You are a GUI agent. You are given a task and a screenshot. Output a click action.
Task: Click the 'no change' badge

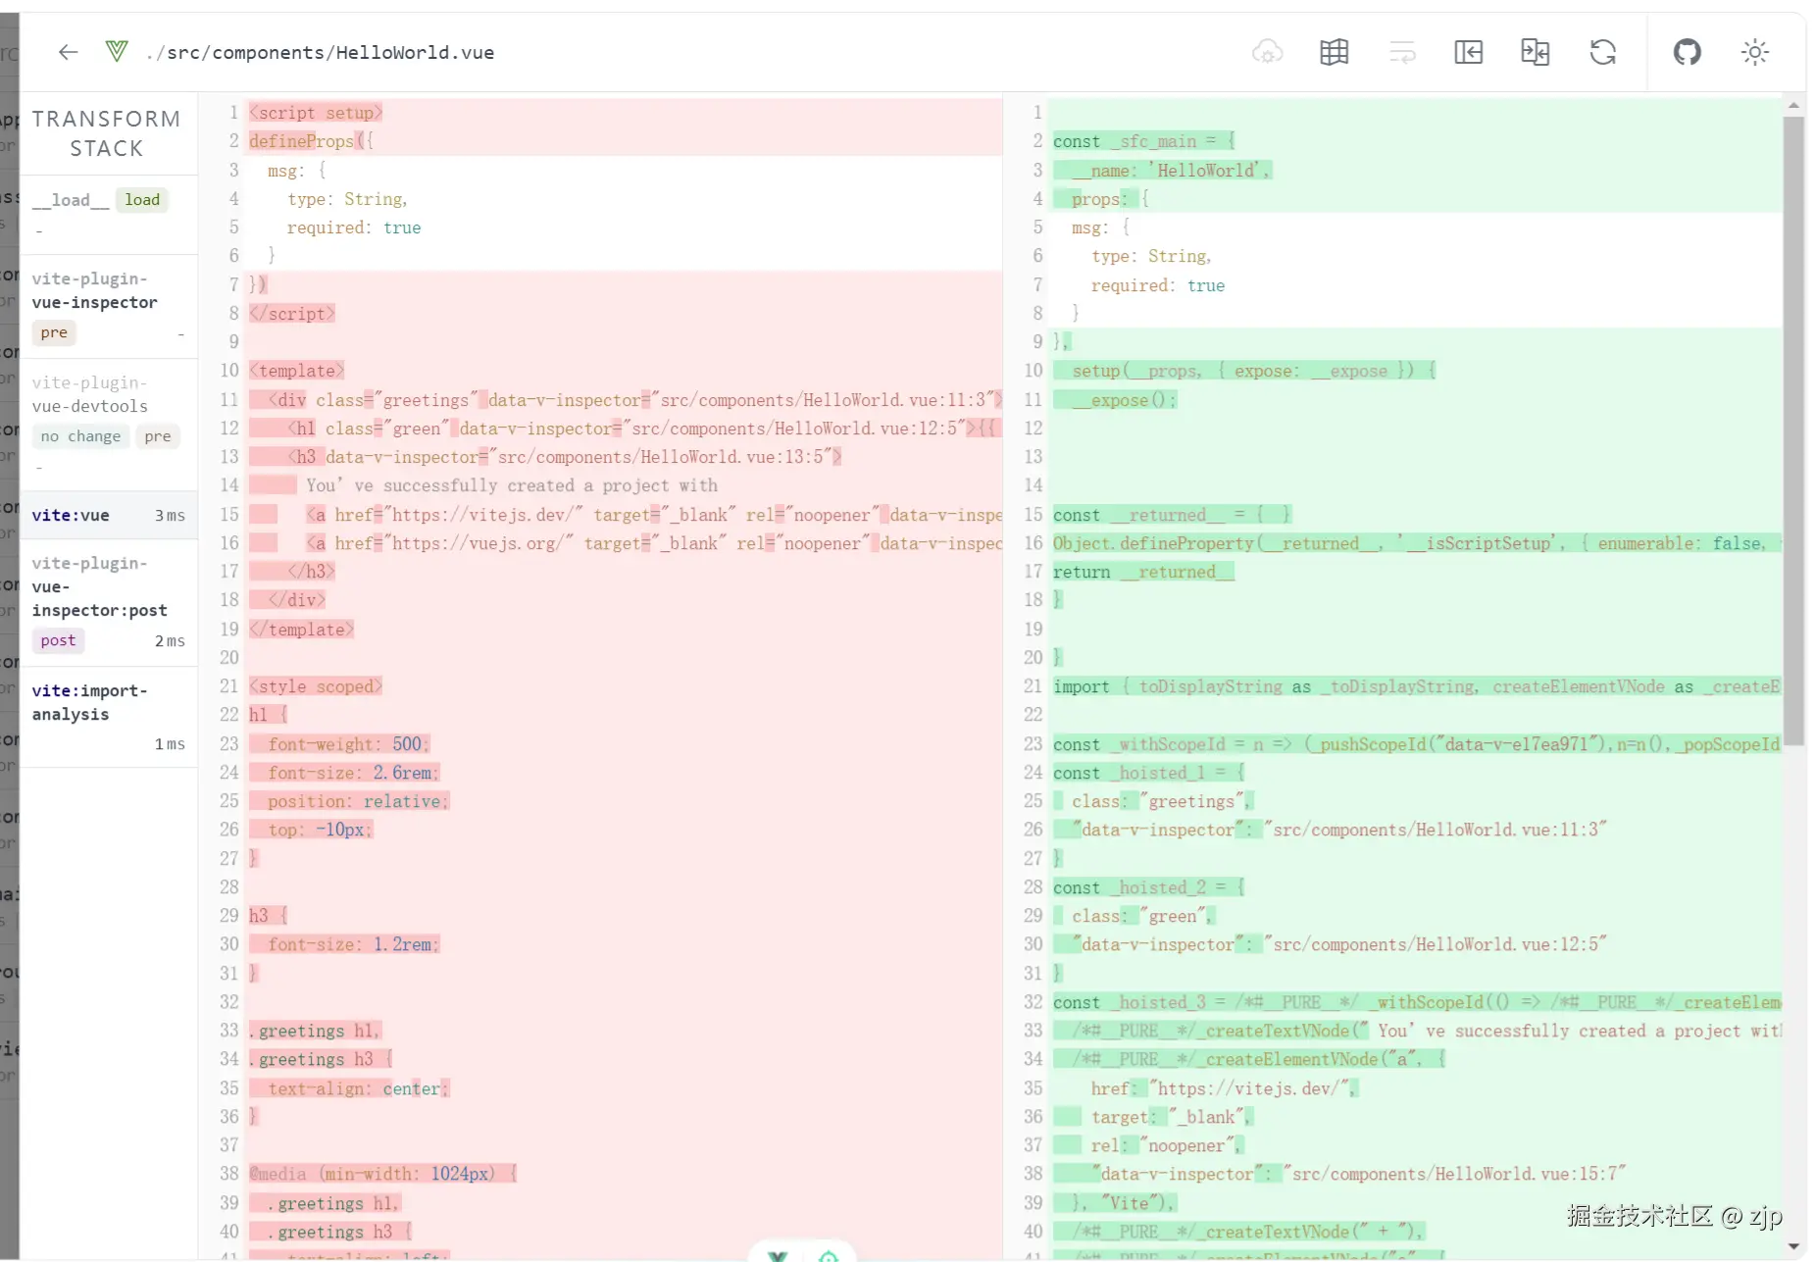pos(80,436)
